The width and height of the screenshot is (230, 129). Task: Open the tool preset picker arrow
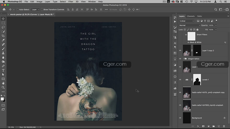click(14, 10)
